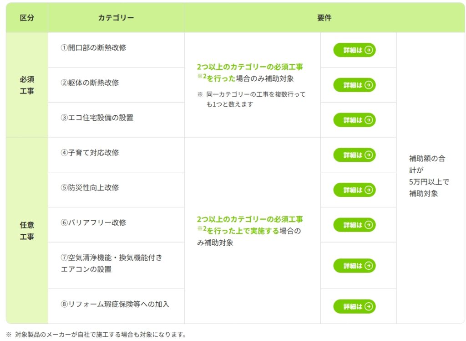Screen dimensions: 466x341
Task: Click the ③エコ住宅設備の設置 category text
Action: [97, 118]
